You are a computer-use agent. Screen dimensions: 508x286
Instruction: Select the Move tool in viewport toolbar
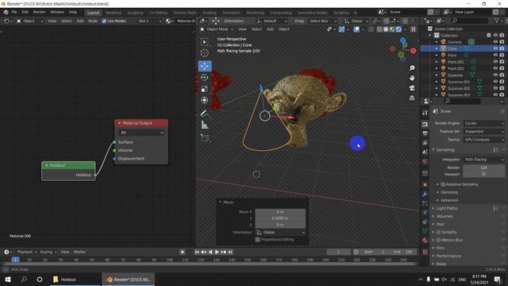tap(205, 66)
